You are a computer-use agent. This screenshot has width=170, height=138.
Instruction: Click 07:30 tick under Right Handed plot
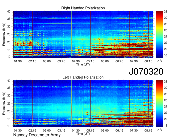tap(134, 61)
